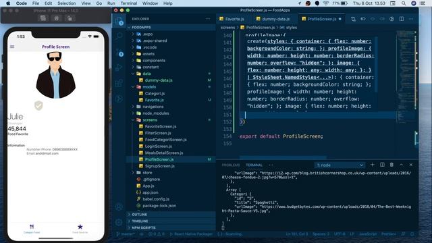Create a new terminal with plus icon
Image resolution: width=432 pixels, height=243 pixels.
(372, 165)
